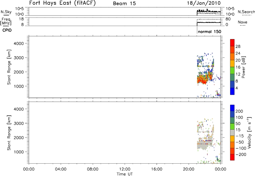The image size is (255, 176).
Task: Click the "Freq. [MHz]" axis label
Action: click(6, 21)
